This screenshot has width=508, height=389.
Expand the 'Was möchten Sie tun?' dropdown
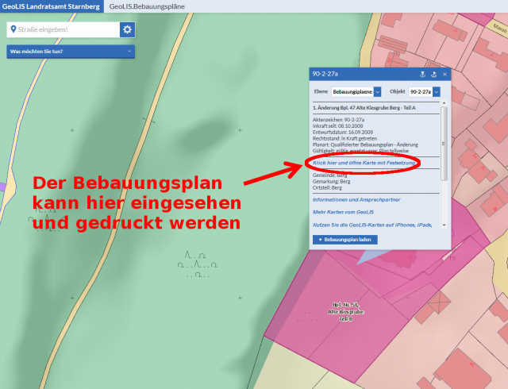(x=71, y=52)
